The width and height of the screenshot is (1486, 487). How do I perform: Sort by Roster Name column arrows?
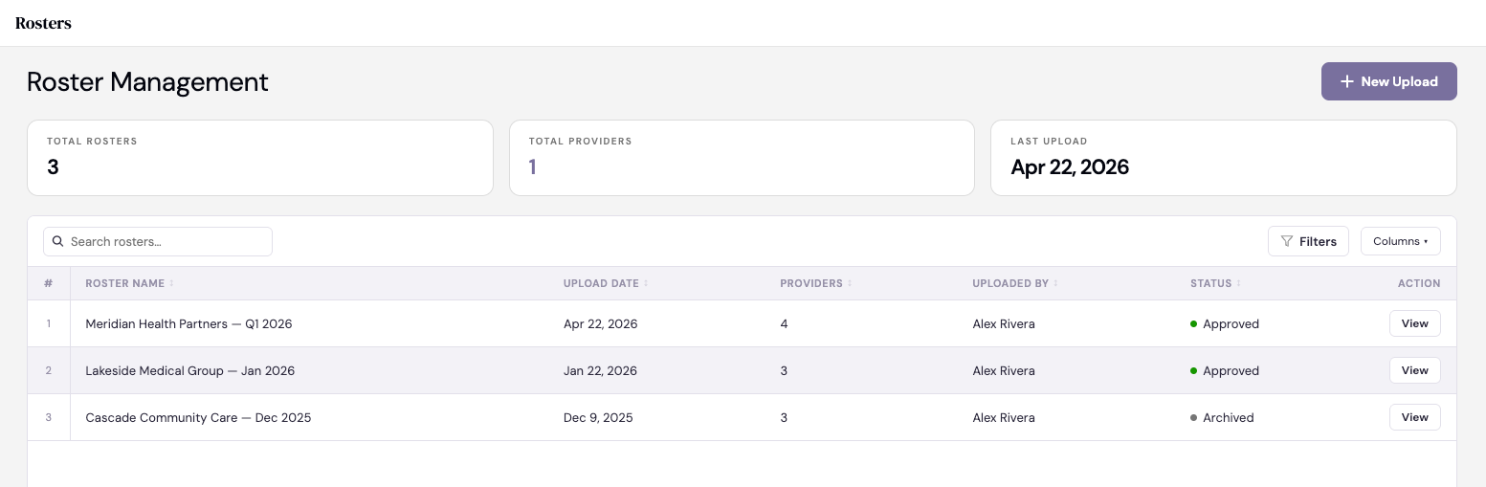pos(172,284)
